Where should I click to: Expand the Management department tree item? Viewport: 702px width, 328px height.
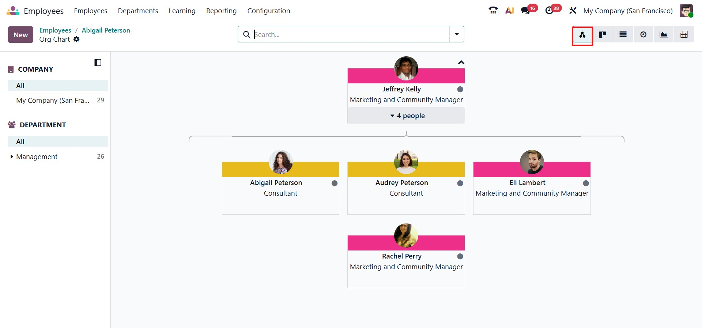[x=12, y=157]
